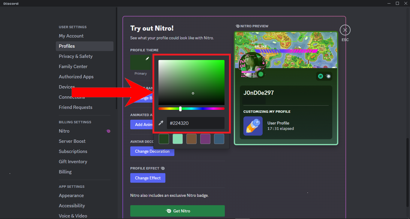This screenshot has height=219, width=410.
Task: Close the Discord window
Action: [405, 3]
